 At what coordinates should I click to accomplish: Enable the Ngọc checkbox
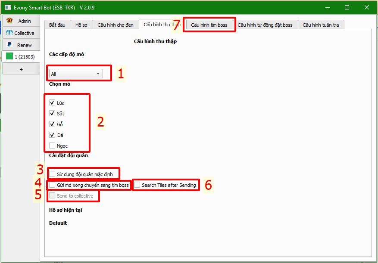coord(52,146)
